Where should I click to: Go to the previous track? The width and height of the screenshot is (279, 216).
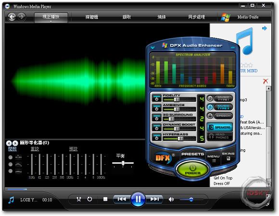[x=122, y=199]
